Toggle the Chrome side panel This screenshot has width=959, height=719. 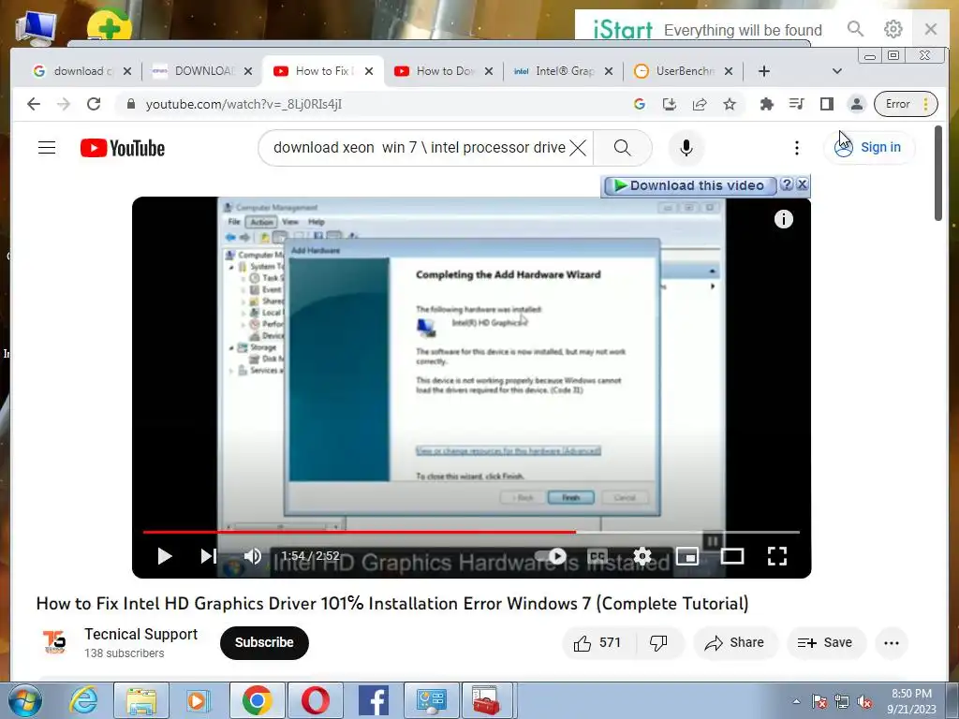pyautogui.click(x=826, y=105)
